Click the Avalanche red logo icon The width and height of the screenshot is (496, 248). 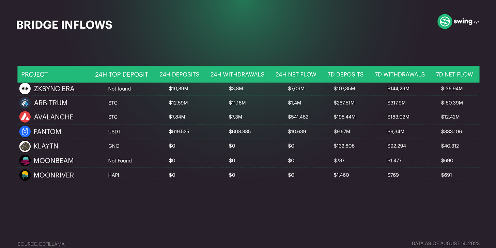pyautogui.click(x=25, y=117)
